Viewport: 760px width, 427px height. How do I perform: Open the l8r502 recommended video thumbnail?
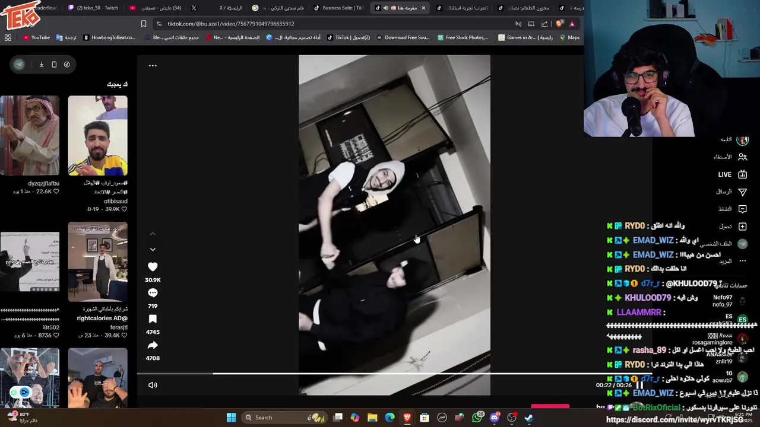(30, 262)
